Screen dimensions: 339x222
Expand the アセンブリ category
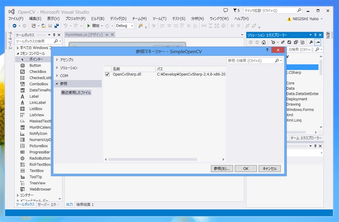pos(57,60)
